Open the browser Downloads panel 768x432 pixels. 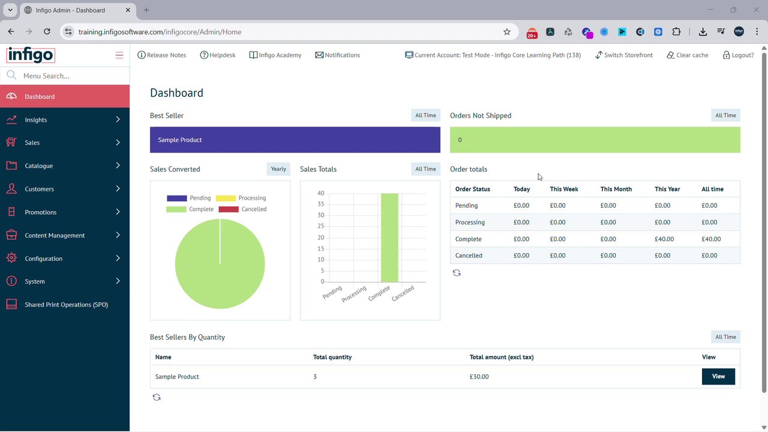[703, 32]
